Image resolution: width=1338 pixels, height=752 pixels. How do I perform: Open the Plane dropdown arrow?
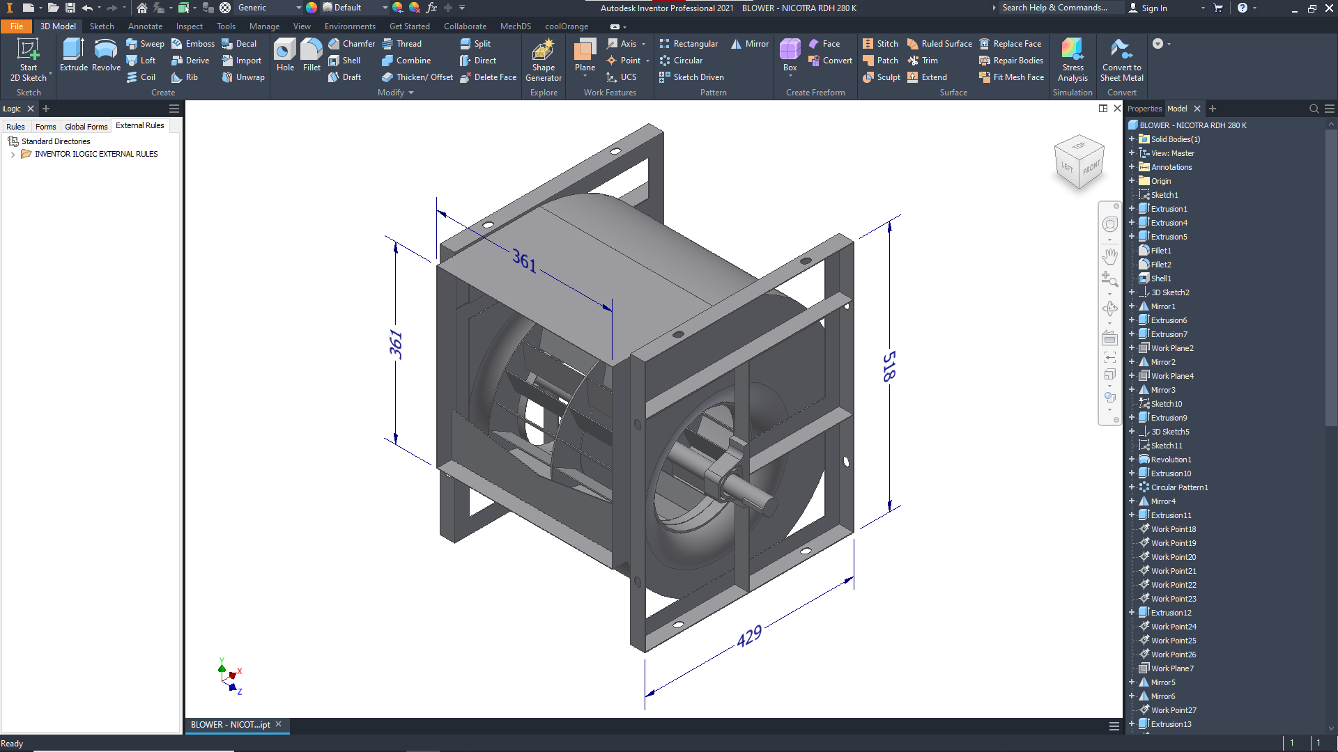pyautogui.click(x=585, y=77)
